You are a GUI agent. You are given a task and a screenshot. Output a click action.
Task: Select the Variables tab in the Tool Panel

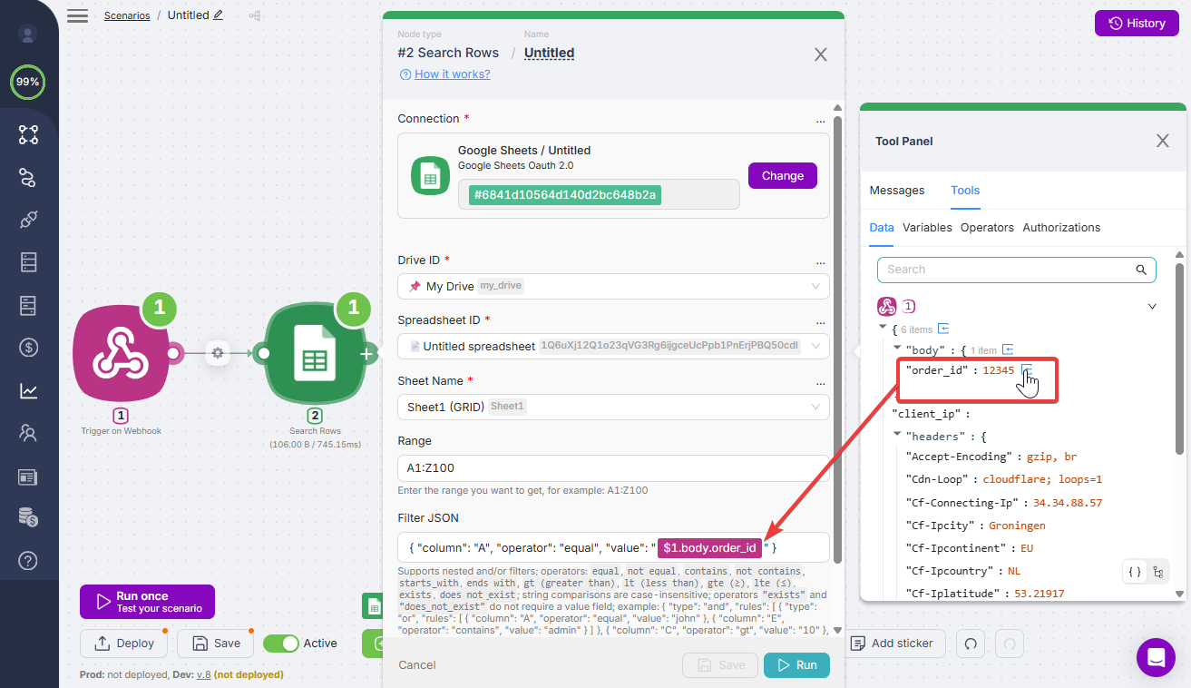(x=927, y=228)
